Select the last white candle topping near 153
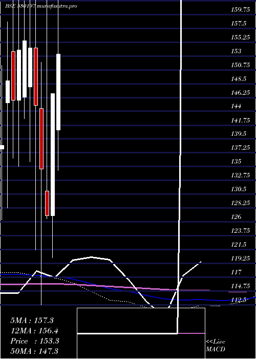Viewport: 256px width, 359px height. click(x=58, y=92)
